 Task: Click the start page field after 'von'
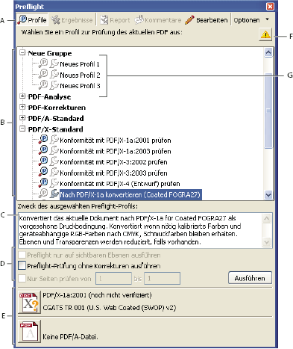tap(113, 278)
